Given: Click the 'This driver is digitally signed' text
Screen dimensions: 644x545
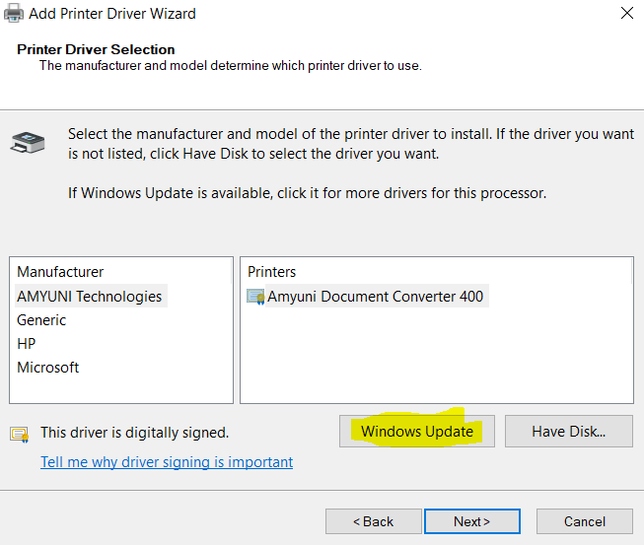Looking at the screenshot, I should [134, 433].
